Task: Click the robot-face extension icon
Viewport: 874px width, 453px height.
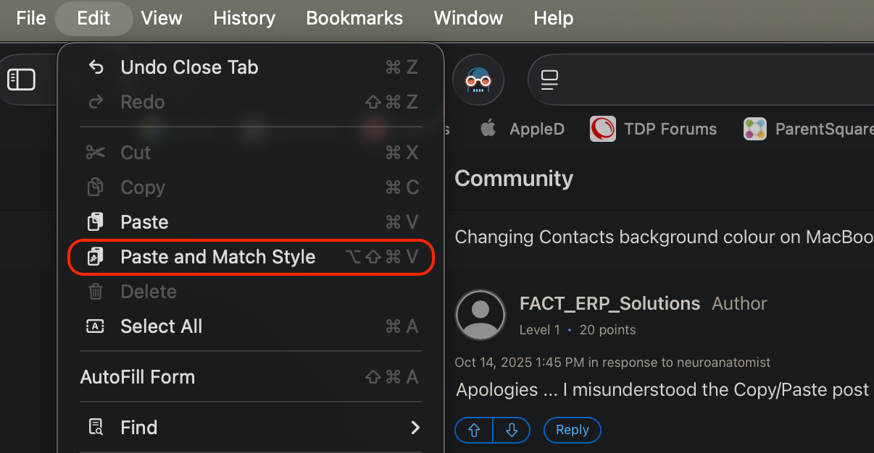Action: tap(478, 80)
